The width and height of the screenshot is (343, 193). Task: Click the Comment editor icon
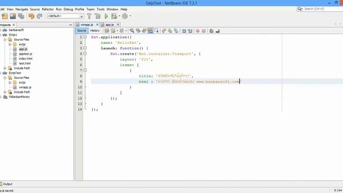click(211, 31)
